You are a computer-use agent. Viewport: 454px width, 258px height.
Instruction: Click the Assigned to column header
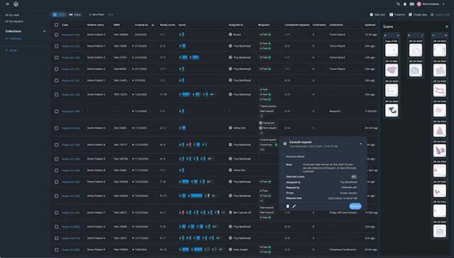[x=236, y=25]
